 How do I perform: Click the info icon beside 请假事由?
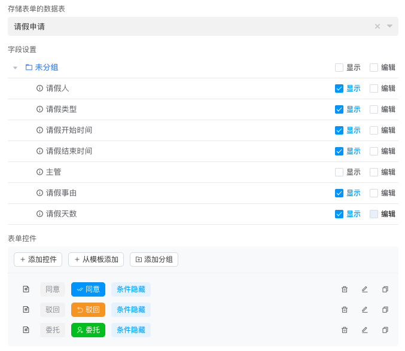[40, 193]
